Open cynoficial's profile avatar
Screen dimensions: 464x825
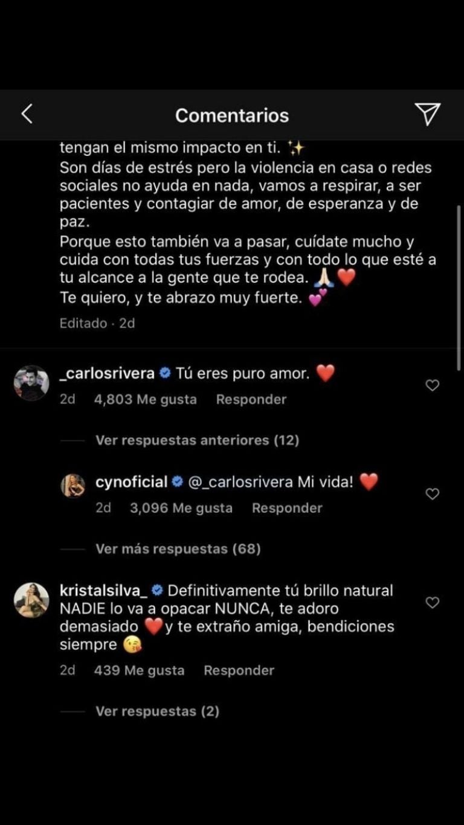[73, 485]
